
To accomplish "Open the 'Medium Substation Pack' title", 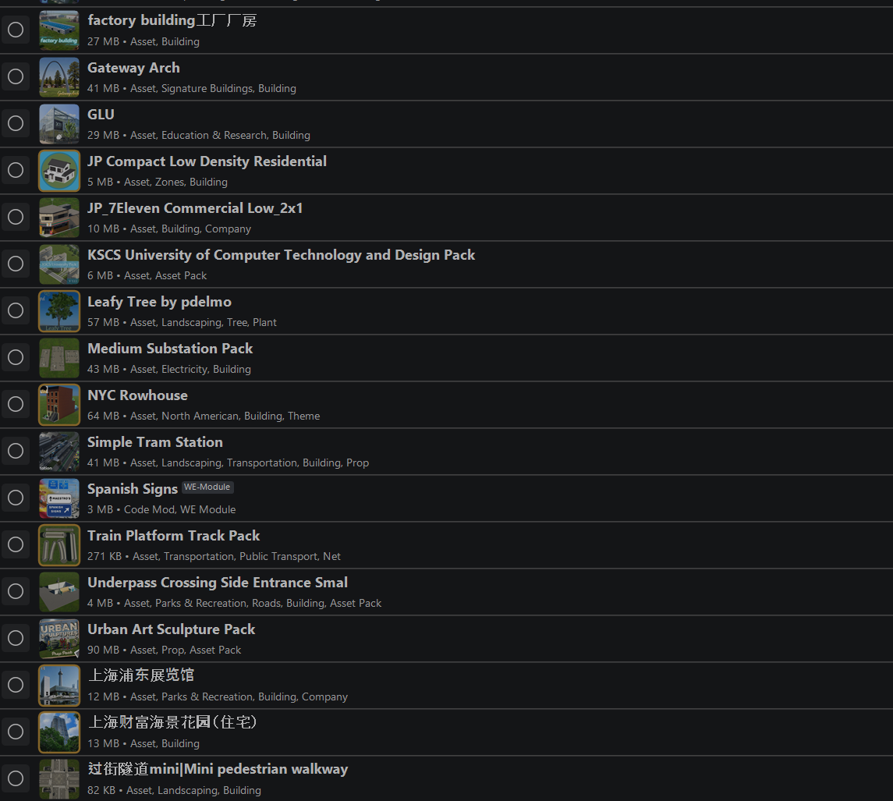I will (x=170, y=349).
